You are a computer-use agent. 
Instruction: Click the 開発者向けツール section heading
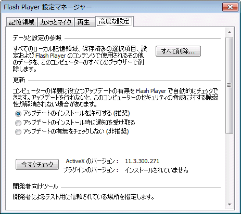click(35, 186)
